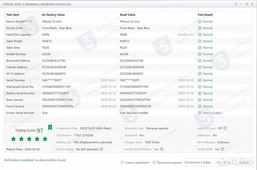Click the green check icon for Mainboard Serial No.
Image resolution: width=257 pixels, height=170 pixels.
(200, 87)
